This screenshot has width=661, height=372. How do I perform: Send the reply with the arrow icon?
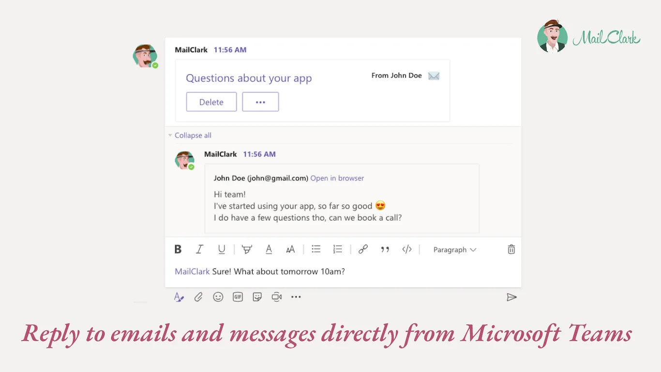511,297
